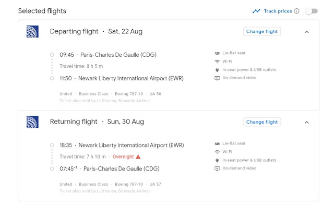
Task: Select the Track prices chart icon
Action: (x=256, y=11)
